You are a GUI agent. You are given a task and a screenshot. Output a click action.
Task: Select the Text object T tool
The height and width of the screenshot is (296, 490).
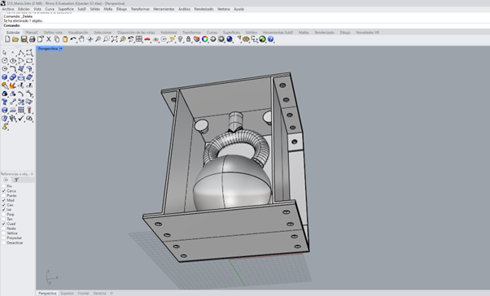(x=4, y=102)
